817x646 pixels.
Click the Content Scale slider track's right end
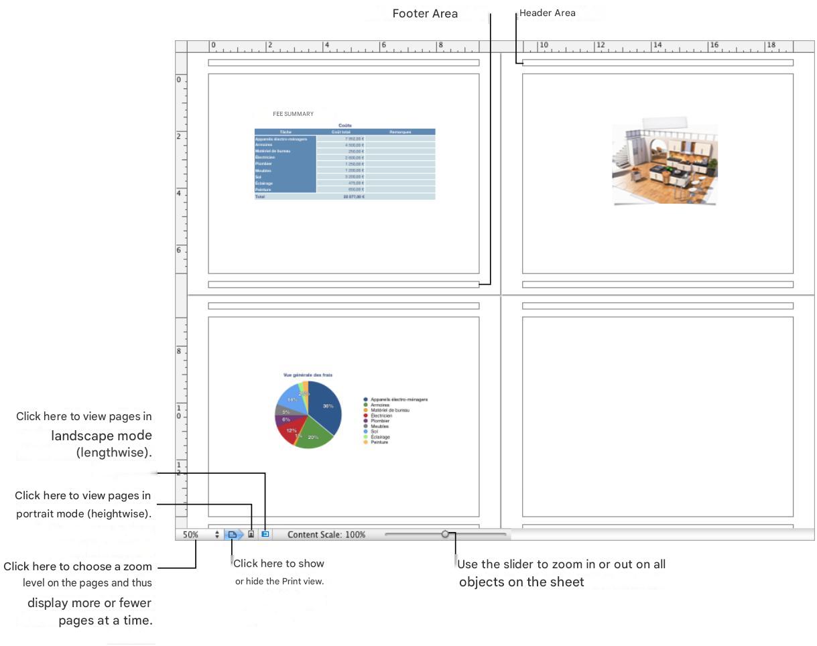(x=504, y=534)
